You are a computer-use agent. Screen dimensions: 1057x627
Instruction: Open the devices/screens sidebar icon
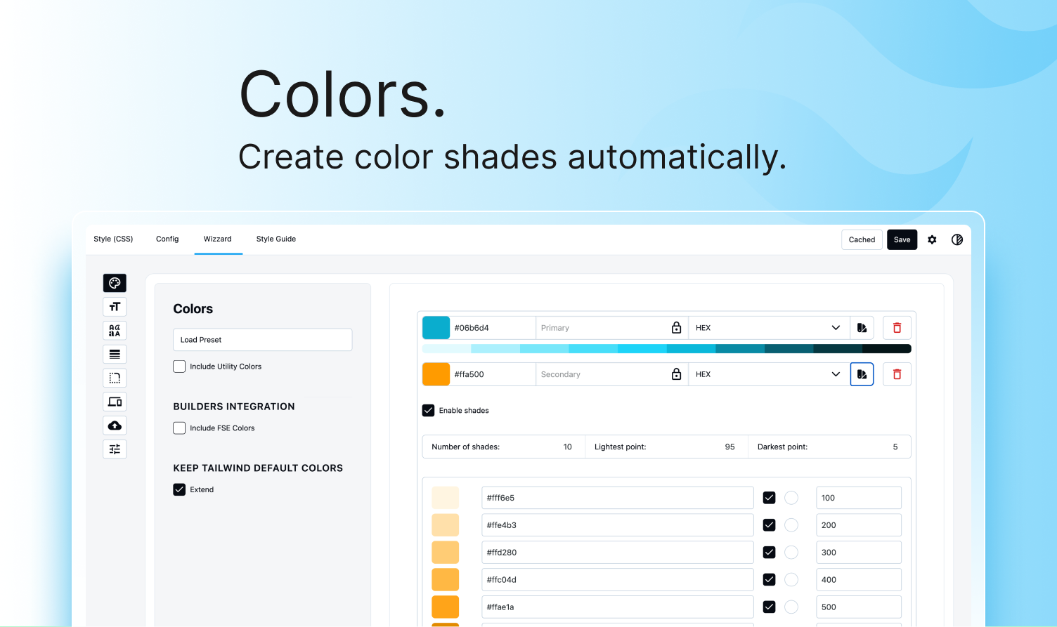click(x=115, y=402)
